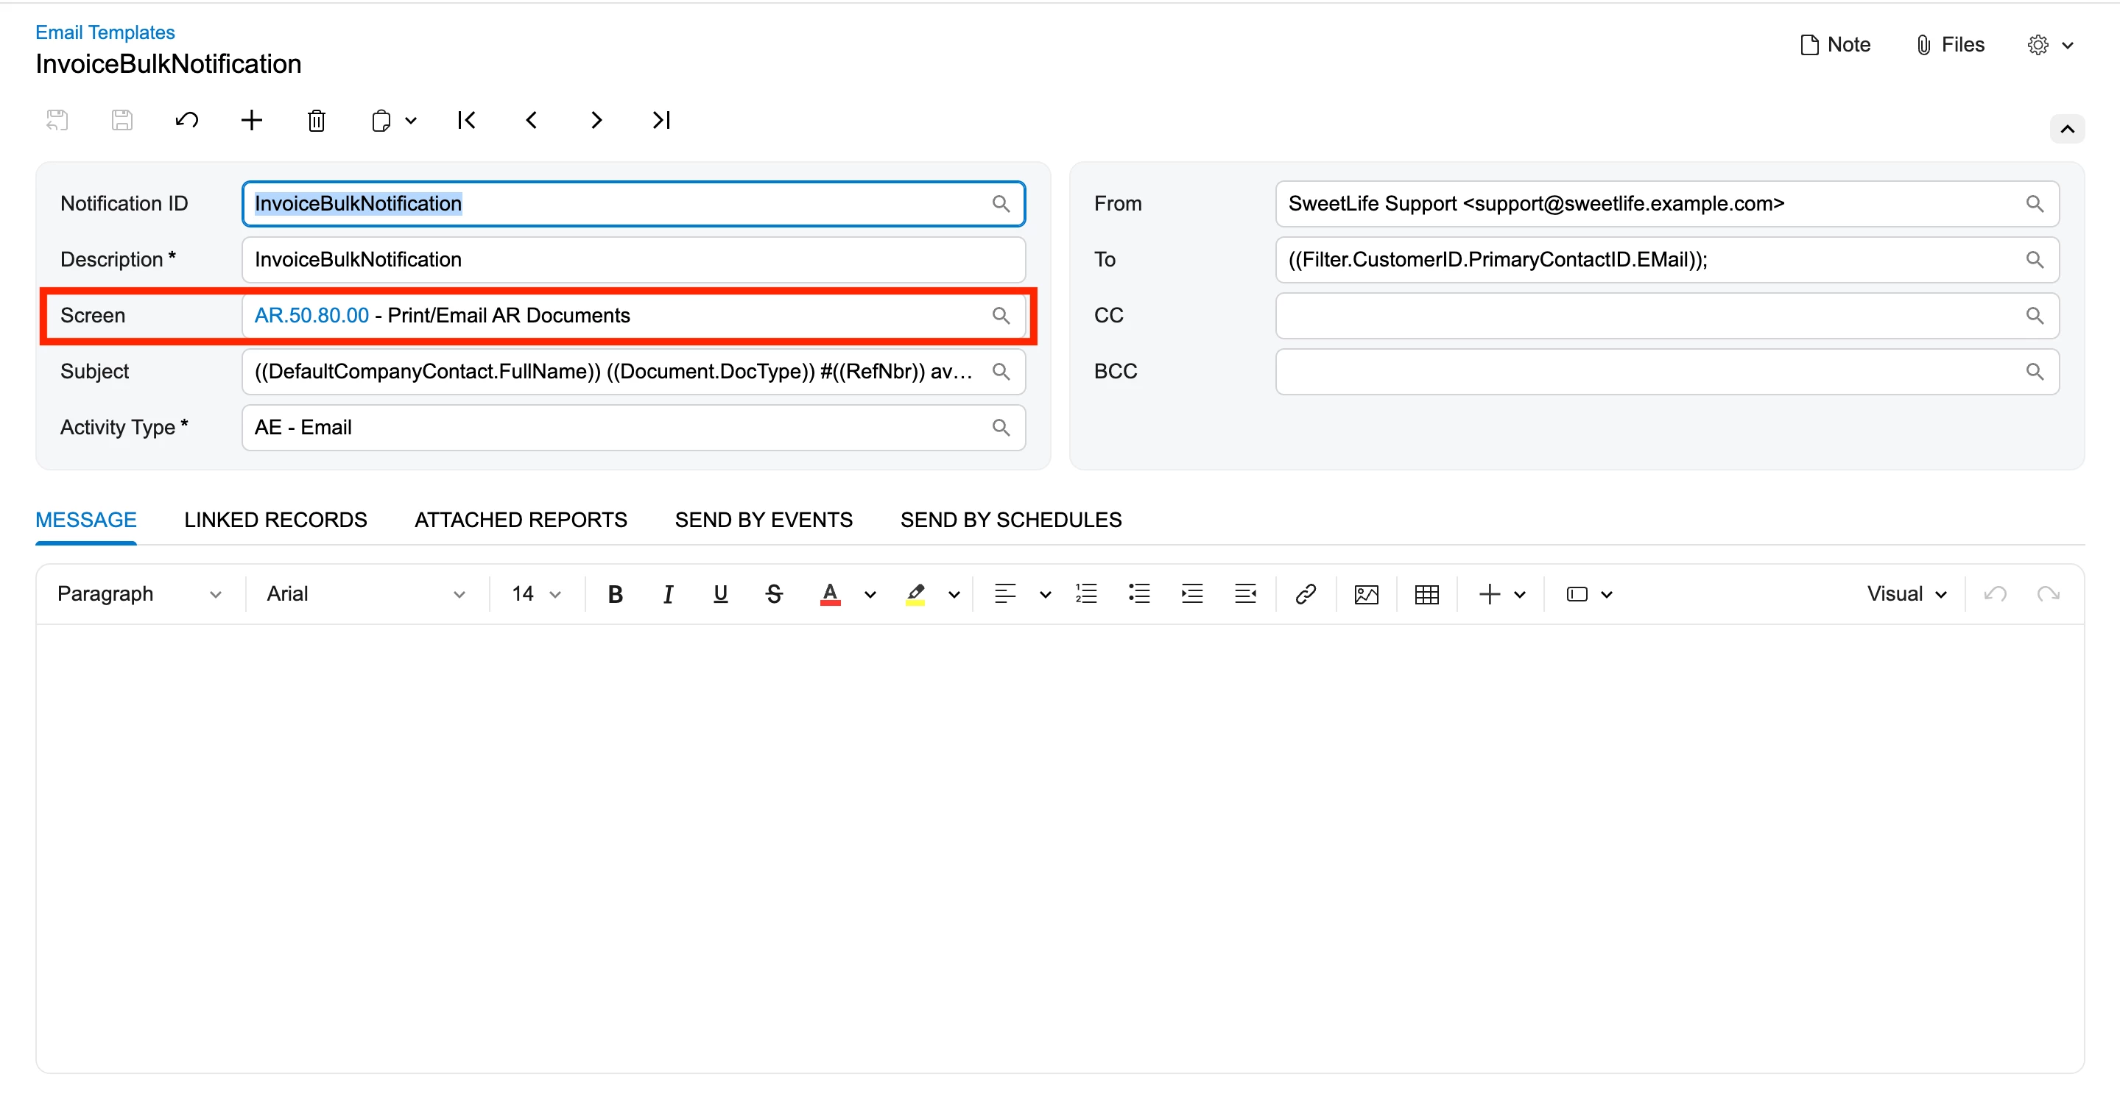
Task: Go to first record
Action: pyautogui.click(x=466, y=121)
